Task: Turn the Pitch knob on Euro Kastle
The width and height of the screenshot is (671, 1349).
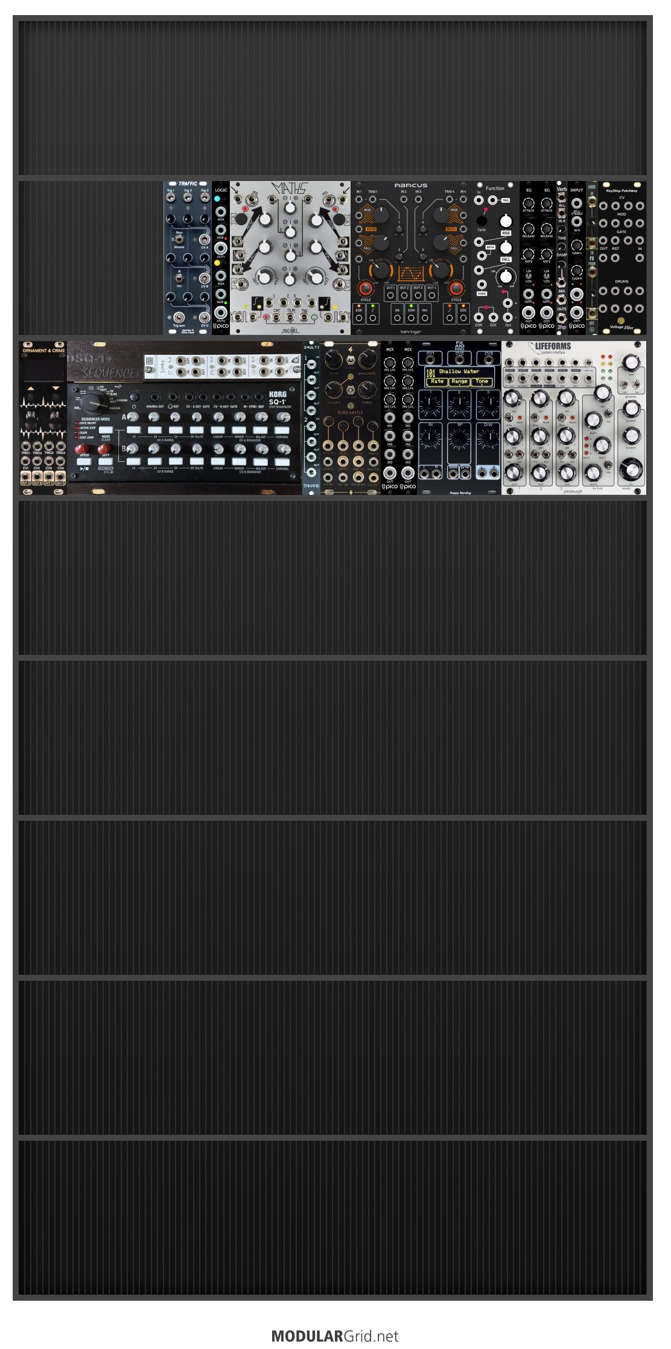Action: pyautogui.click(x=333, y=360)
